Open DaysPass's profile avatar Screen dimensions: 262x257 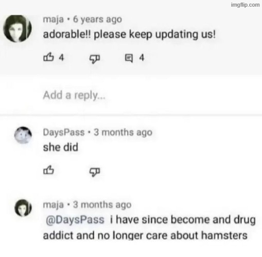(x=23, y=135)
